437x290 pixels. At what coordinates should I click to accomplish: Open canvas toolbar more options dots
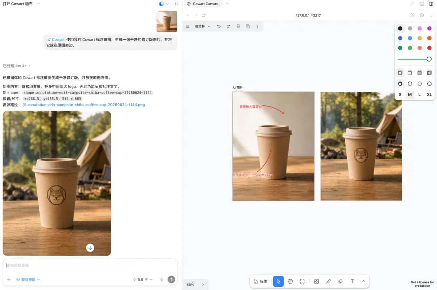point(257,26)
